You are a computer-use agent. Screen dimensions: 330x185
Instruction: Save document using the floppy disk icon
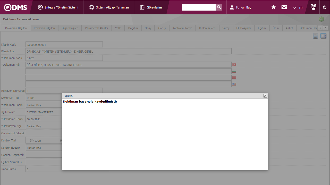click(x=315, y=36)
